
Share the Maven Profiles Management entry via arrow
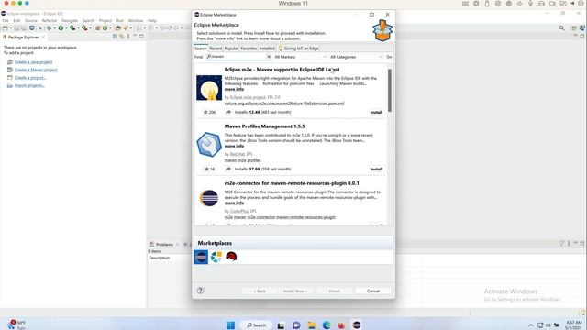(228, 169)
